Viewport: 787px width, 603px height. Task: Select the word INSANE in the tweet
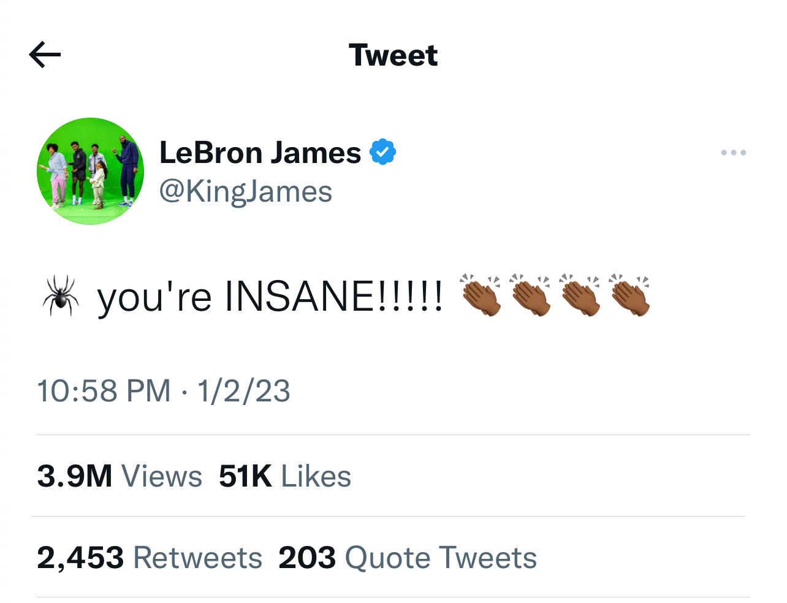click(x=297, y=295)
